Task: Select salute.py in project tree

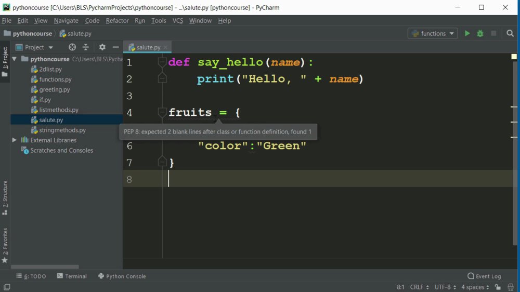Action: [x=67, y=120]
